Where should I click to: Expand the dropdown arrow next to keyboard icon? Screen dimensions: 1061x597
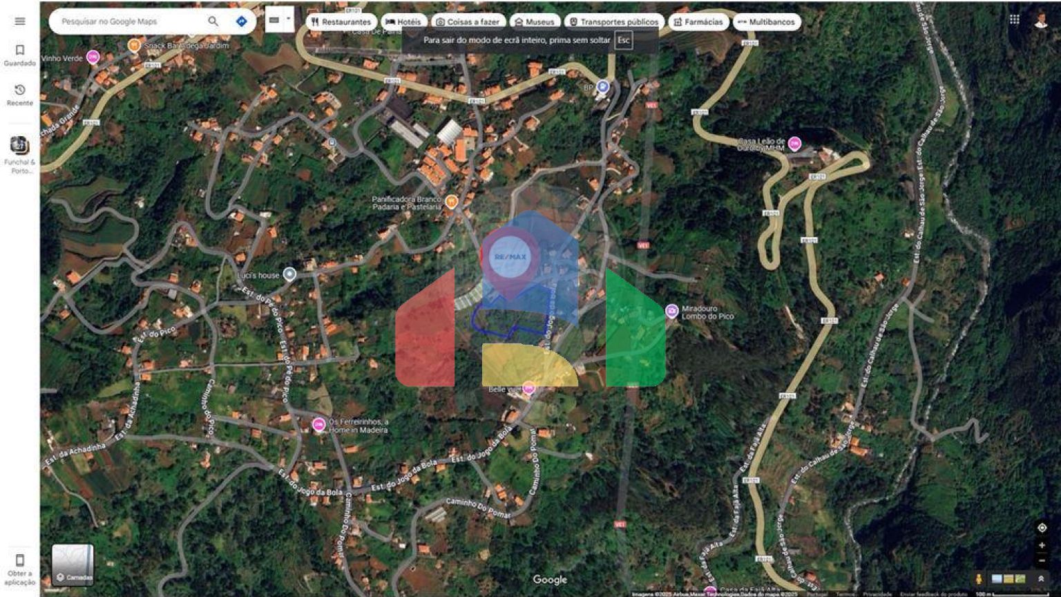(288, 19)
